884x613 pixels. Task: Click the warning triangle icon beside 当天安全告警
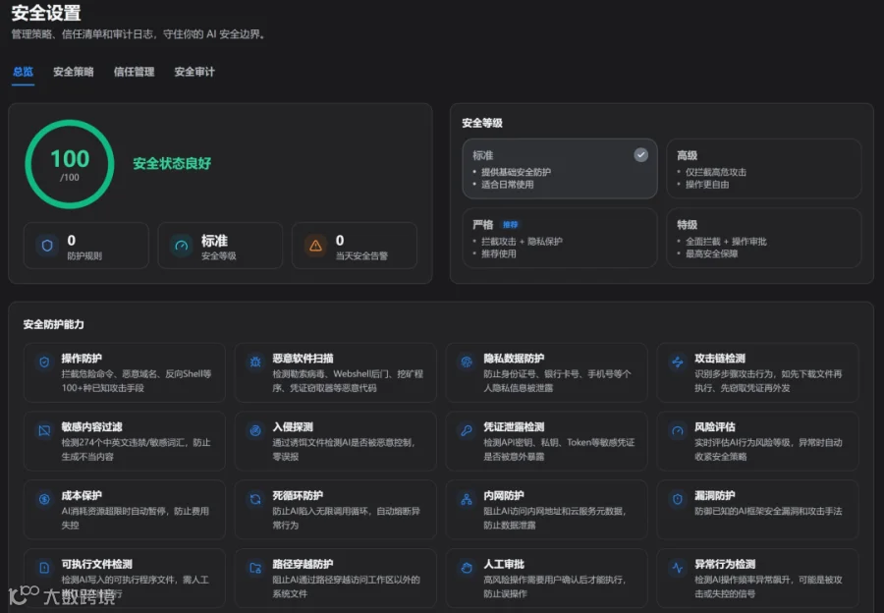(x=315, y=246)
